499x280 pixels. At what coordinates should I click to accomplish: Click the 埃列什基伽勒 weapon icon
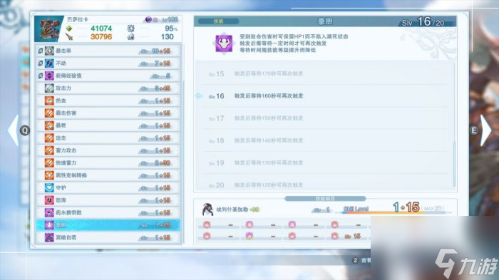(x=208, y=209)
